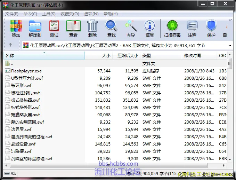Click the vertical scrollbar up arrow

(230, 55)
